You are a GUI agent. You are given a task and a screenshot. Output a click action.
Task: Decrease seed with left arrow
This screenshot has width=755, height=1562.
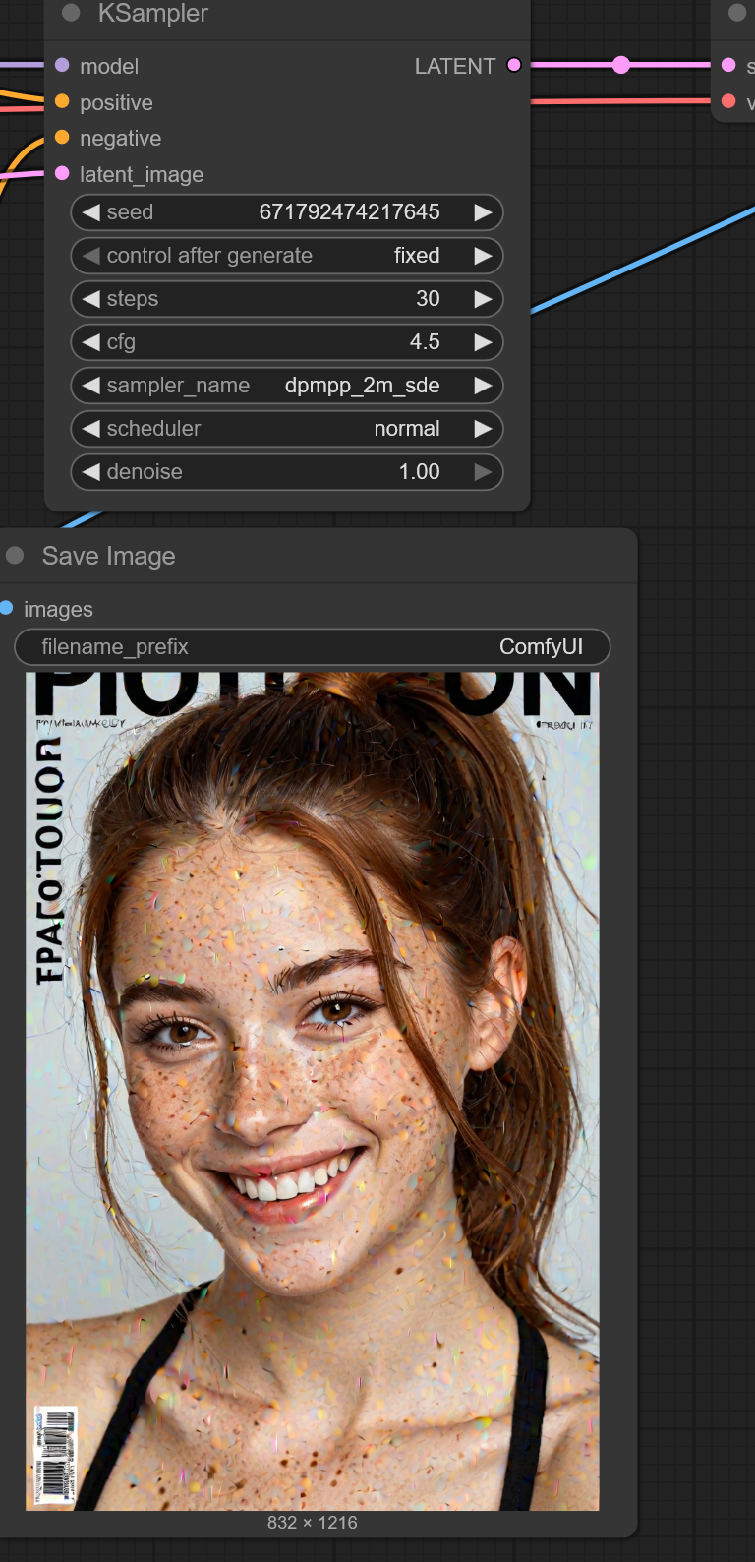pyautogui.click(x=91, y=212)
